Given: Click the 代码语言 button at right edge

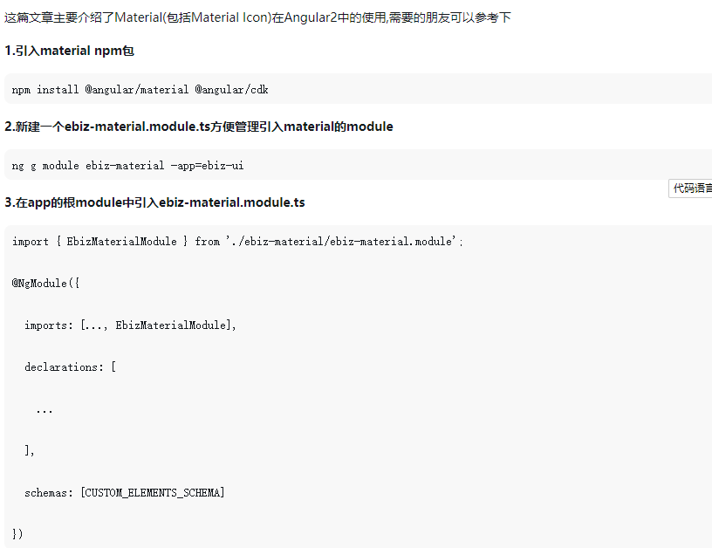Looking at the screenshot, I should click(691, 188).
